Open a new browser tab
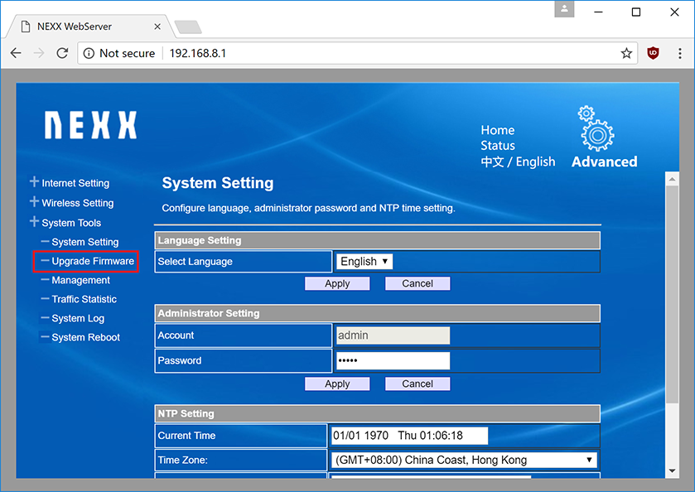The width and height of the screenshot is (695, 492). pos(188,27)
